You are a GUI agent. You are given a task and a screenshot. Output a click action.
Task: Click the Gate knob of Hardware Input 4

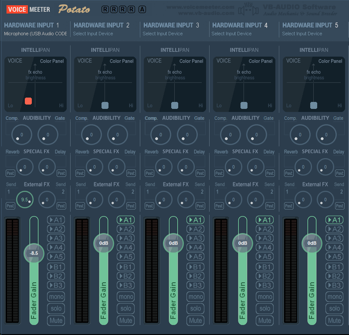tap(256, 135)
